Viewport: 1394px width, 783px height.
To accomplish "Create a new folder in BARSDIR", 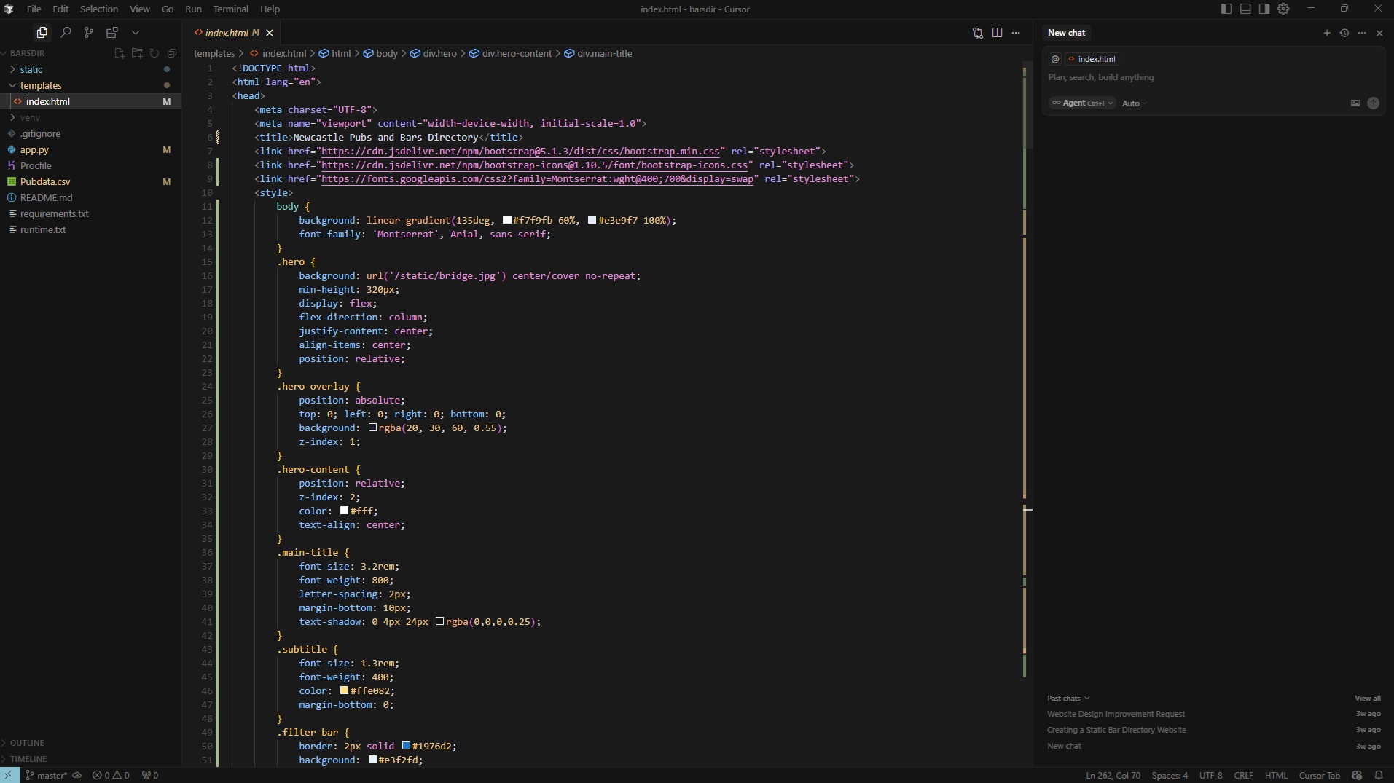I will point(137,53).
